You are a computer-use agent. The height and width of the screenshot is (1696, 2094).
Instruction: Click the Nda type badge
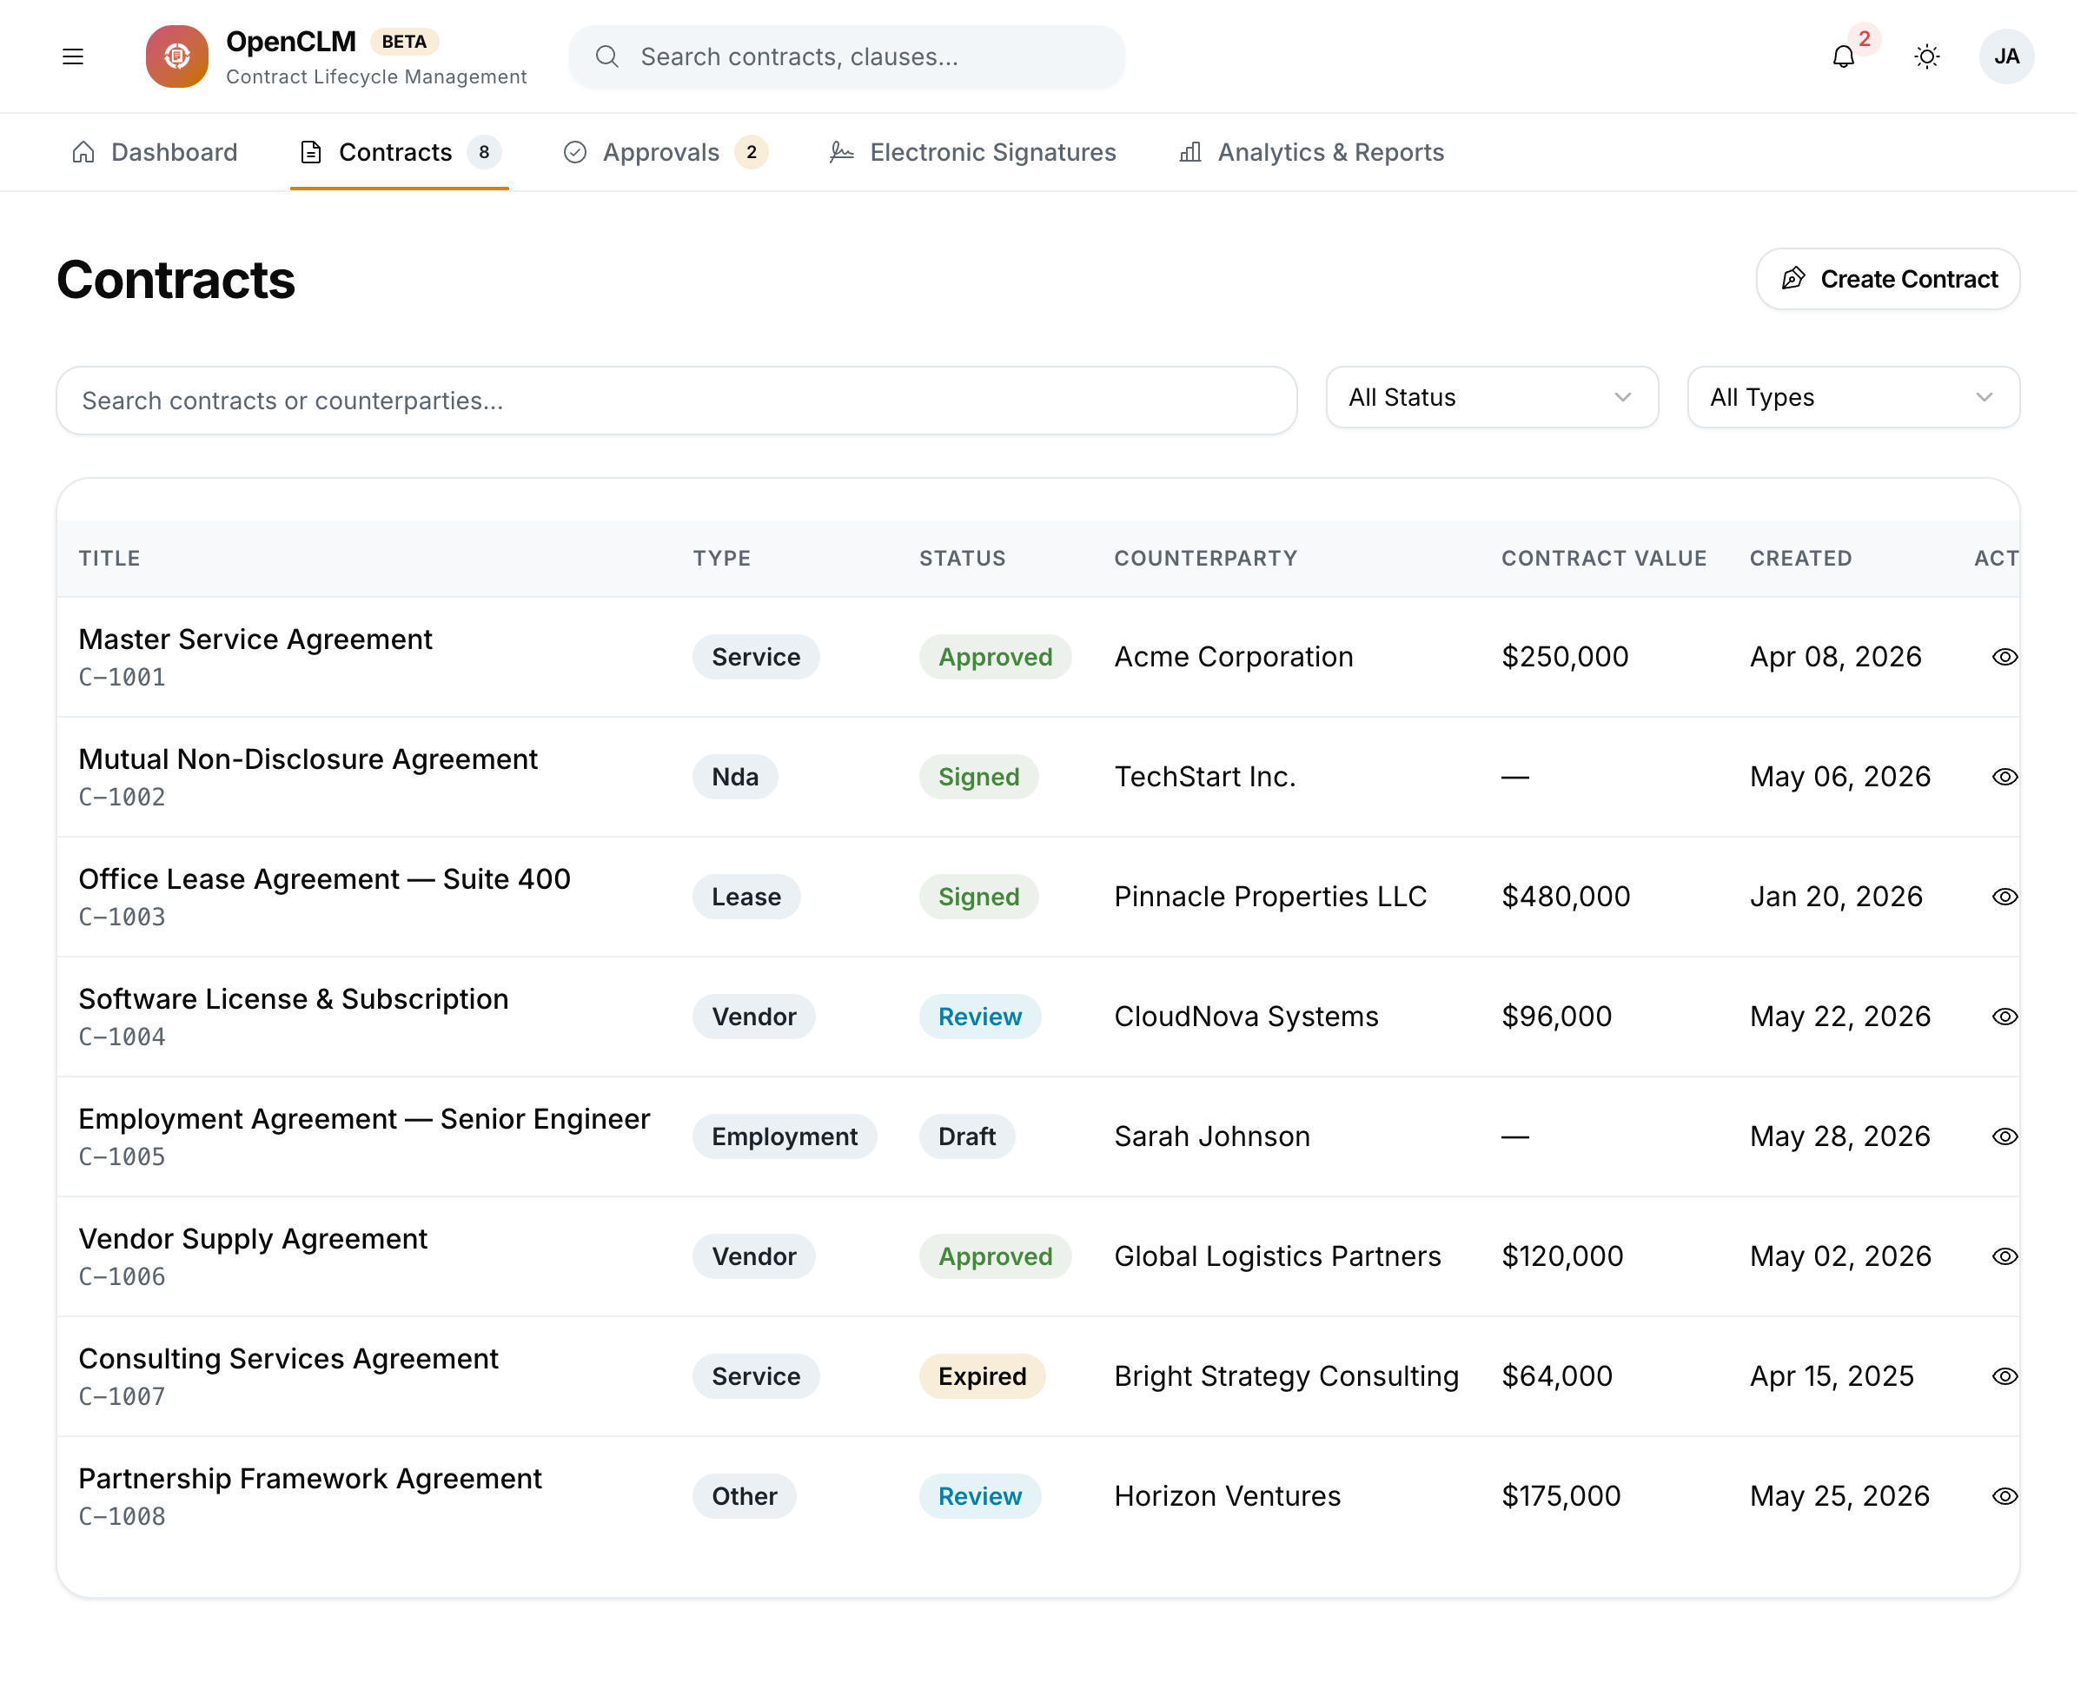(735, 777)
